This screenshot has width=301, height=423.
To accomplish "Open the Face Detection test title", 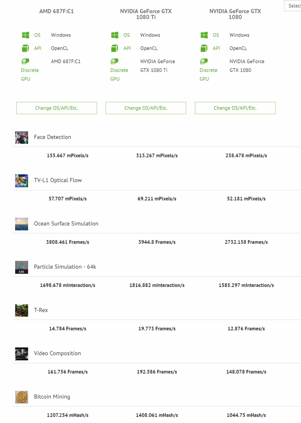I will coord(52,137).
